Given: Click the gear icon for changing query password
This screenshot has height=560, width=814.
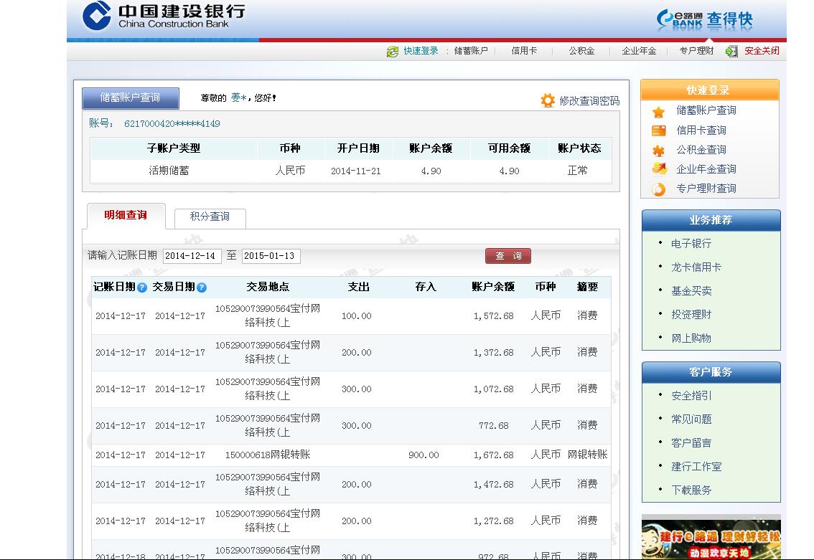Looking at the screenshot, I should pyautogui.click(x=548, y=100).
